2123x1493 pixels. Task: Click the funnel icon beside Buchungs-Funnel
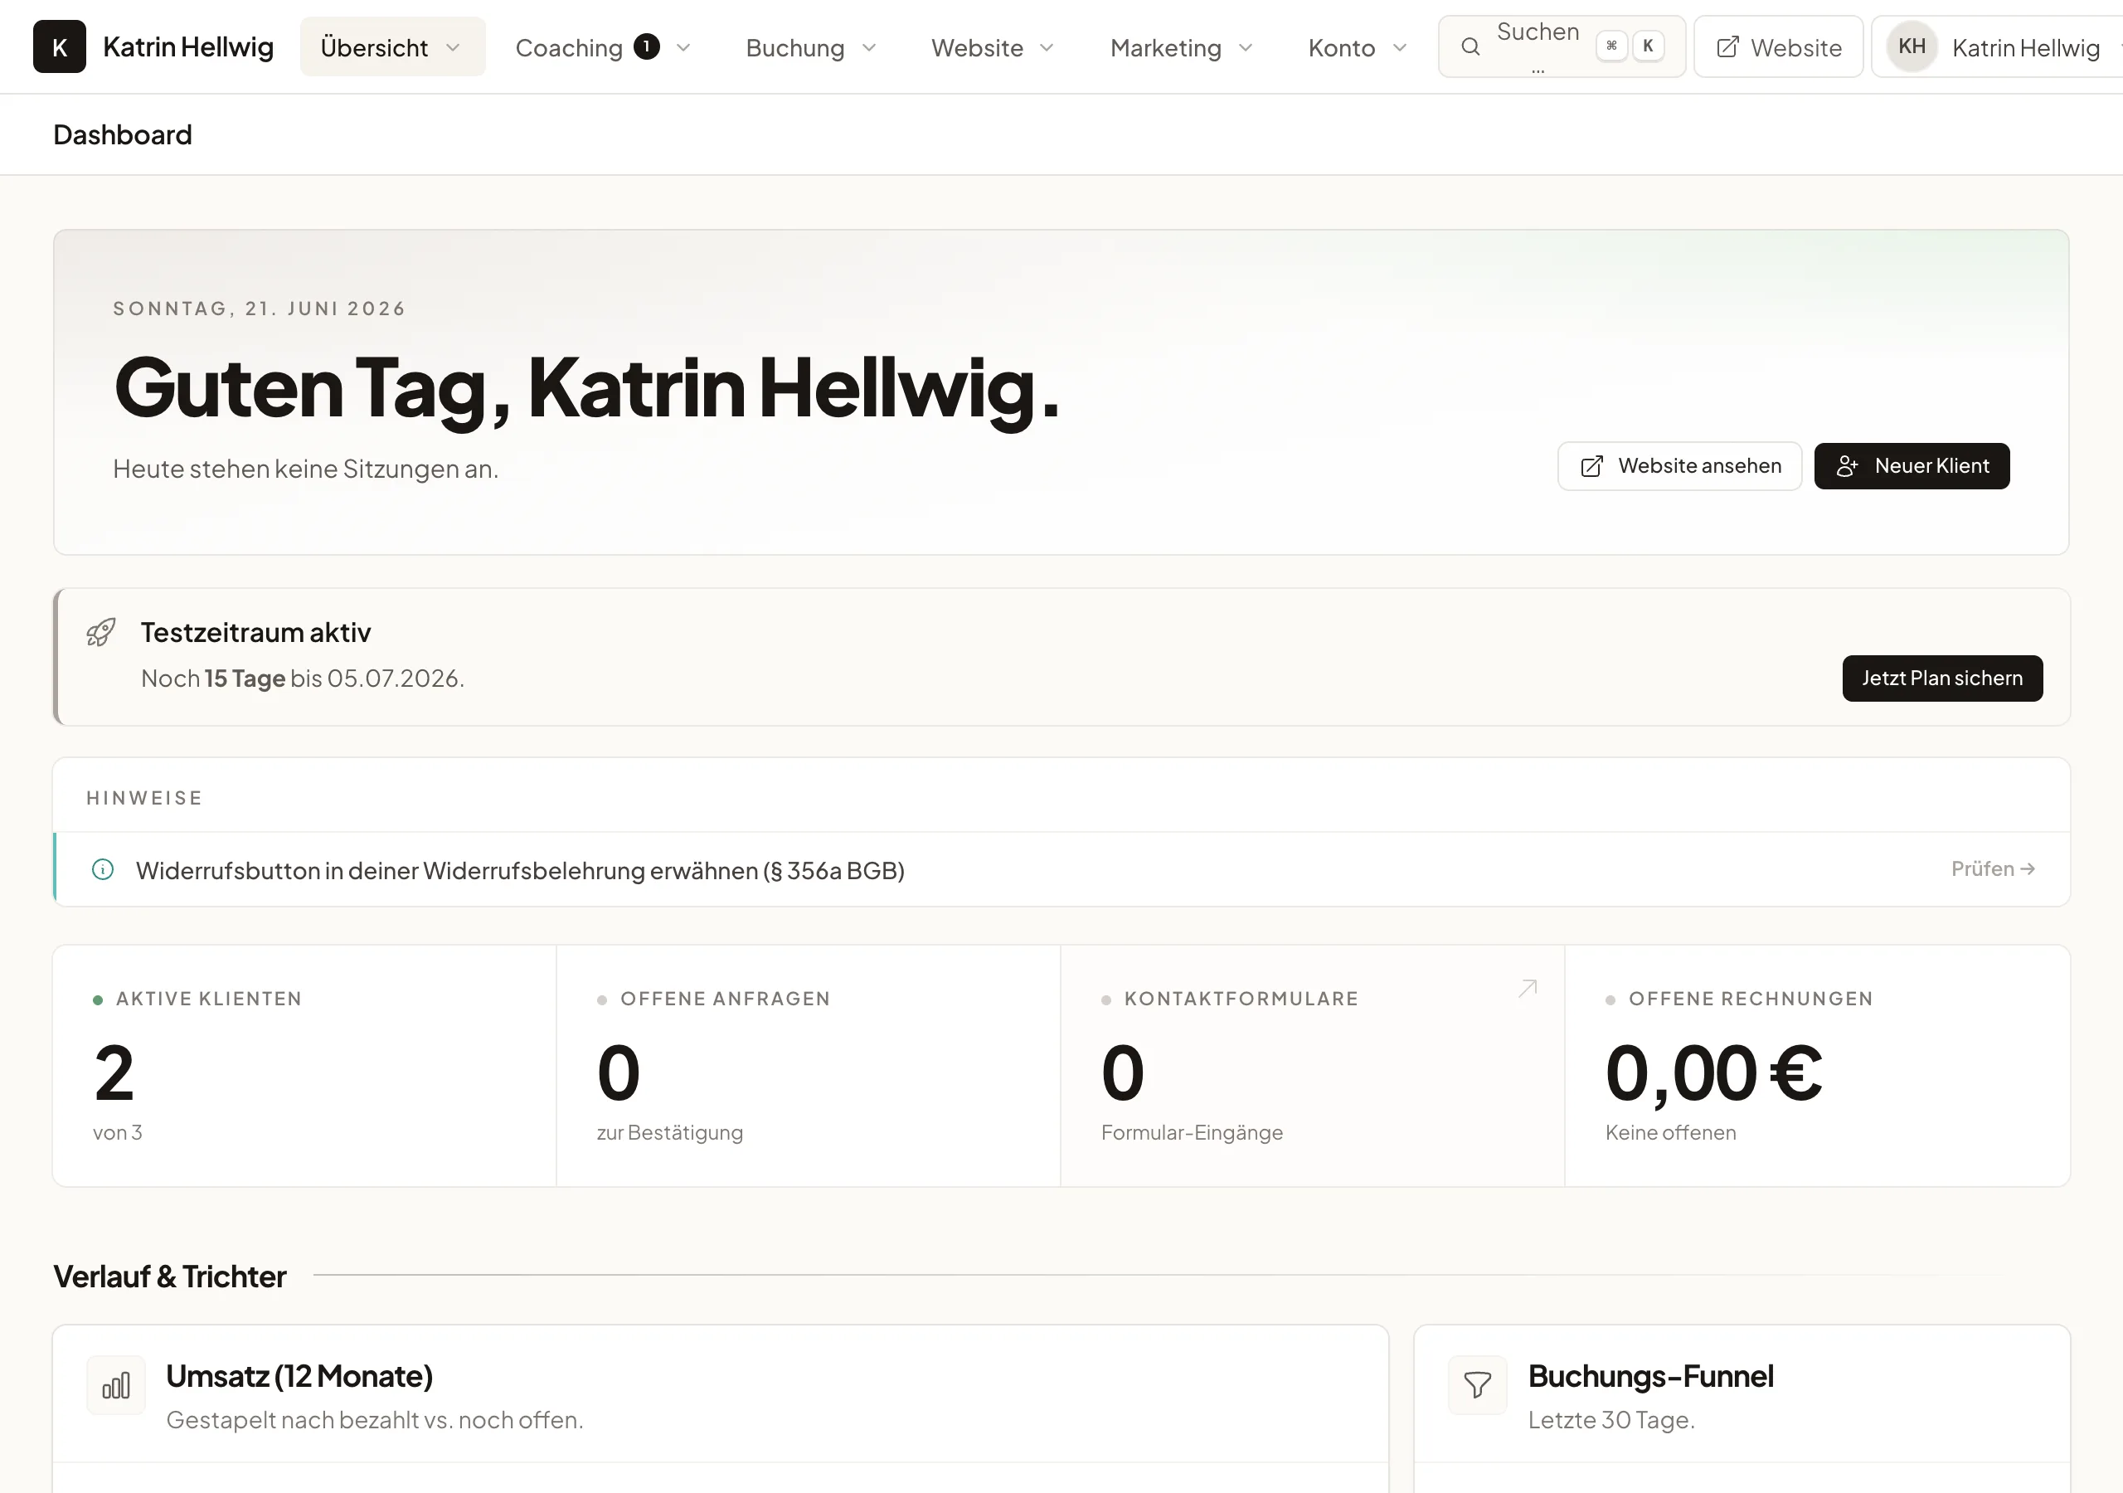click(x=1478, y=1386)
